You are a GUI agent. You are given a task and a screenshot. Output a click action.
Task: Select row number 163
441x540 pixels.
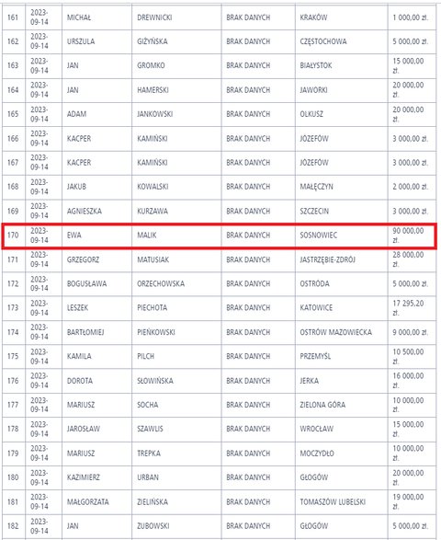pyautogui.click(x=13, y=65)
